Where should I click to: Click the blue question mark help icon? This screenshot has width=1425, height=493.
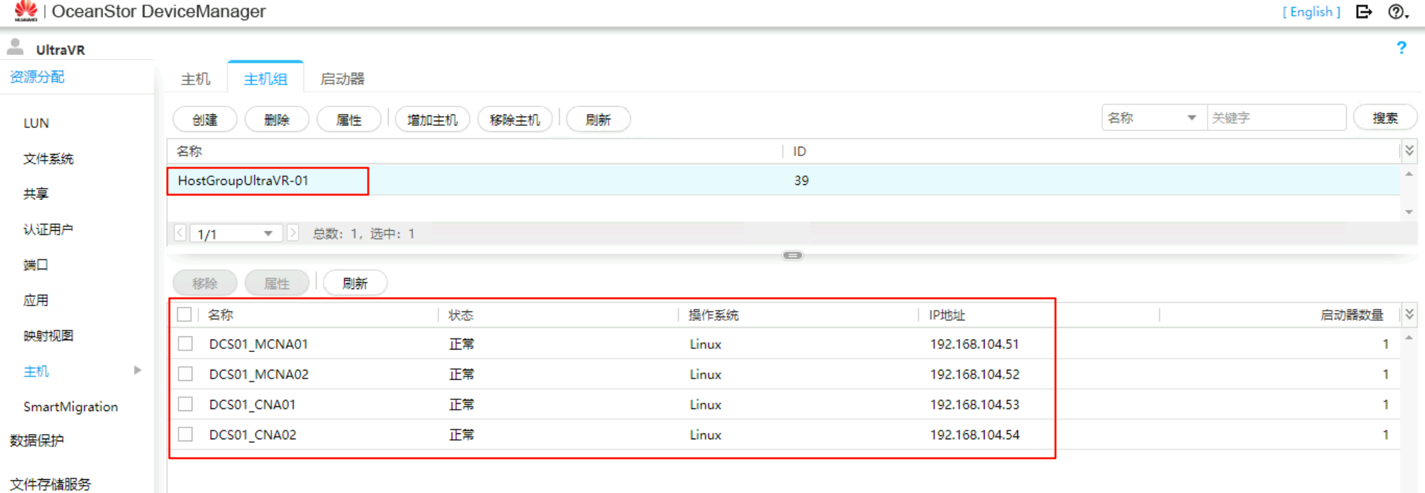[1401, 48]
